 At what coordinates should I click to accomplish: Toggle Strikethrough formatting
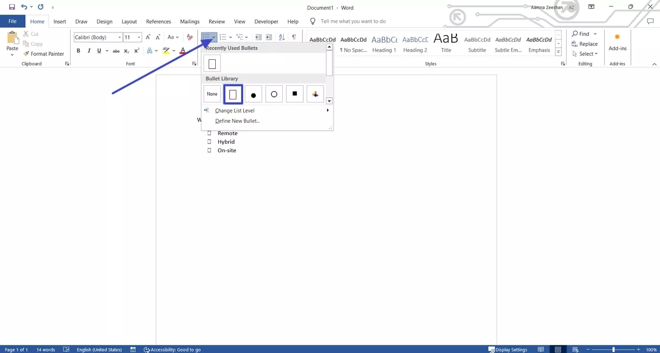(116, 51)
